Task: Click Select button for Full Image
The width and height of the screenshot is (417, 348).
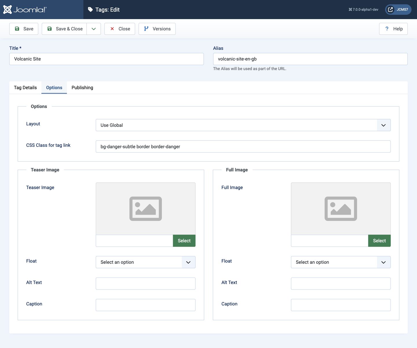Action: pyautogui.click(x=379, y=241)
